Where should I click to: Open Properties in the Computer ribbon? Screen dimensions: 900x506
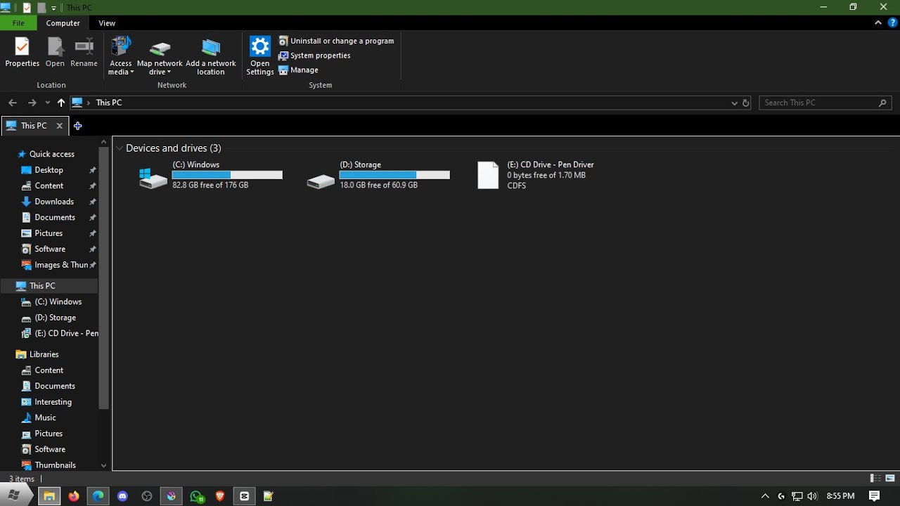[22, 53]
